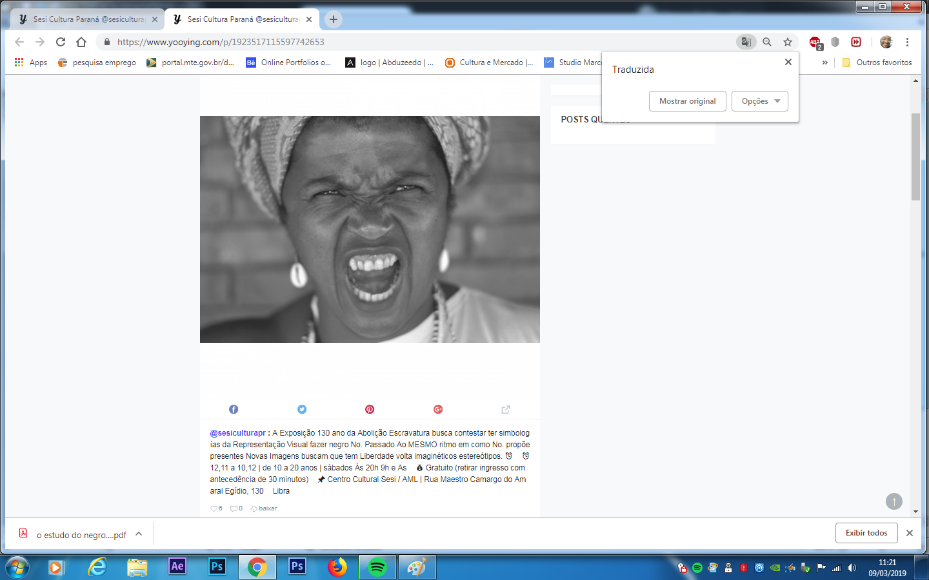Share post via Google Plus icon

[438, 409]
